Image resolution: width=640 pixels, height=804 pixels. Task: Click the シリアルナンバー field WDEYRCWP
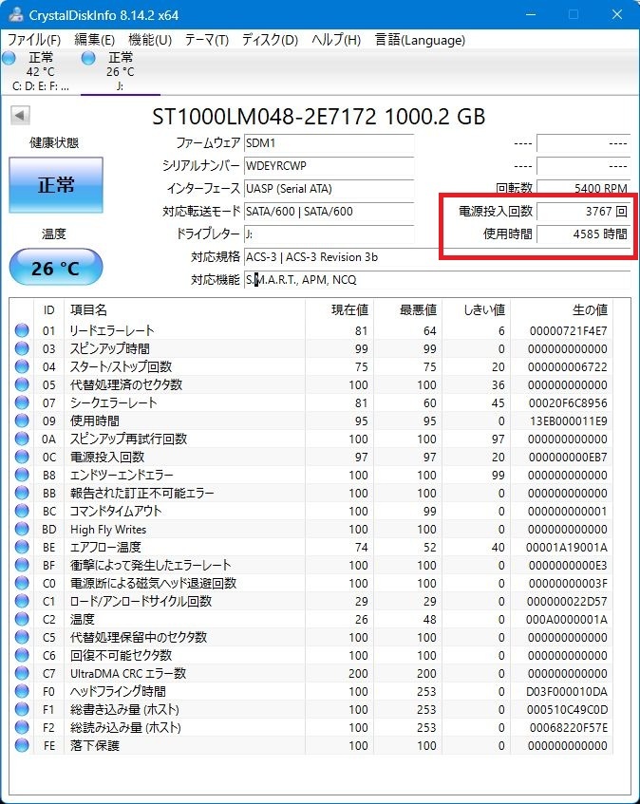click(328, 165)
